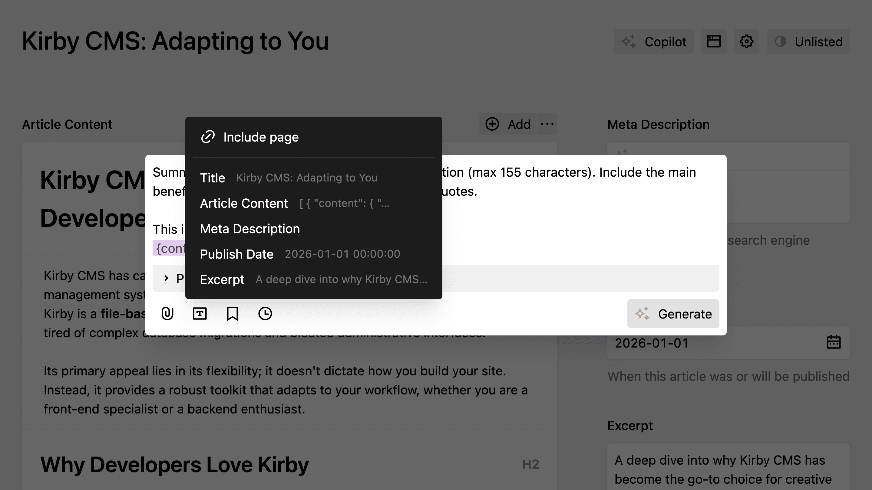Click the H2 heading level label

[x=530, y=465]
